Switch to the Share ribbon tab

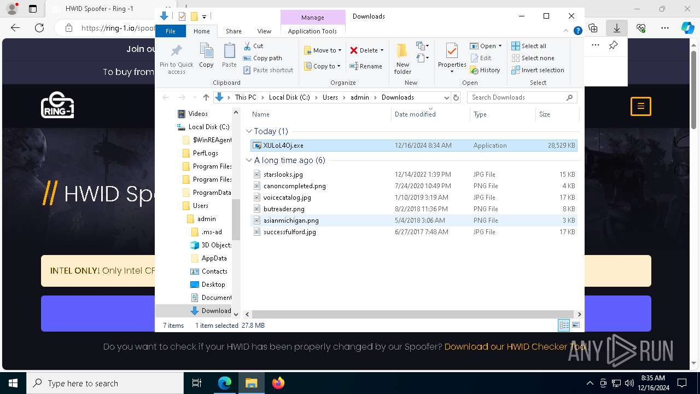(x=234, y=31)
